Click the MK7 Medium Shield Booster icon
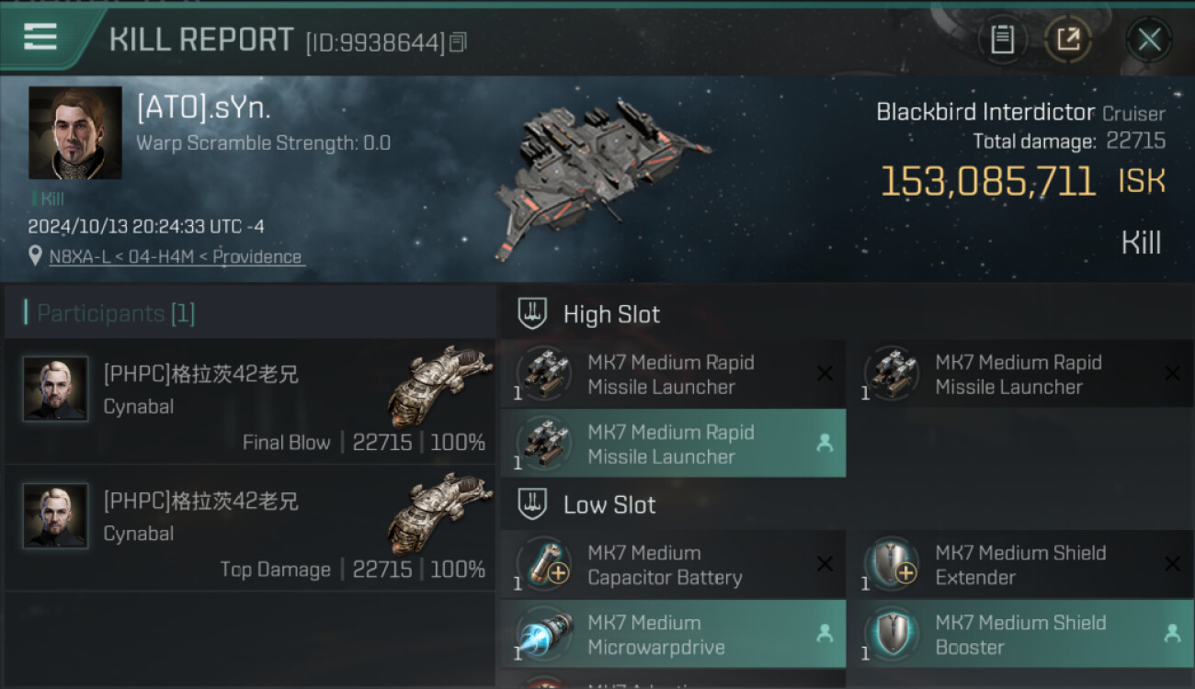 click(x=892, y=634)
